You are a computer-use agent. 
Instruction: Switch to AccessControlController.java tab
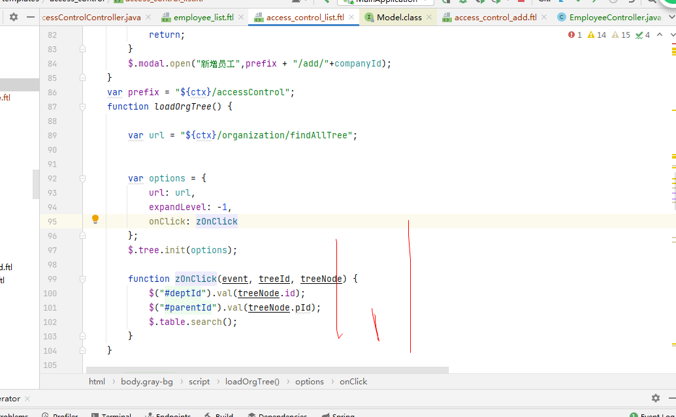tap(91, 17)
